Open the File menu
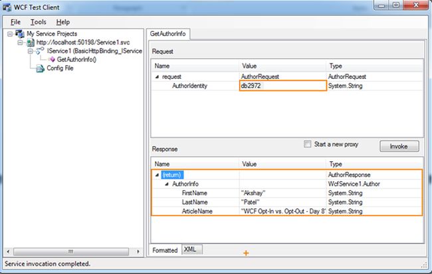Screen dimensions: 432x274 pos(15,22)
